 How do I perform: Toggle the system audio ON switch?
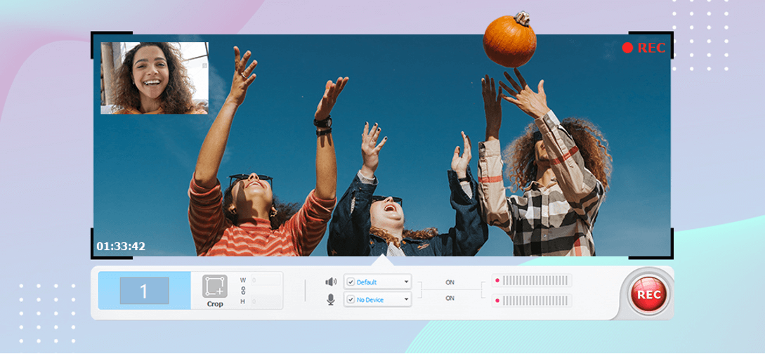(450, 282)
